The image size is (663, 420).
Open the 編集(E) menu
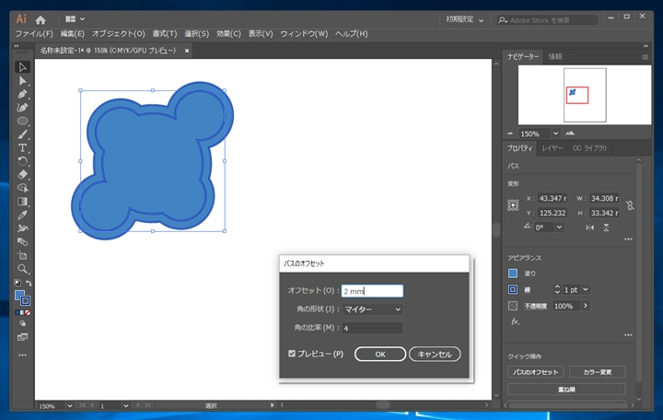[73, 34]
